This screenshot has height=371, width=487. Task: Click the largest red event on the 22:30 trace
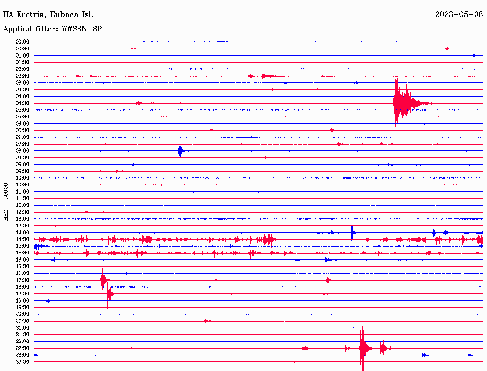(x=363, y=348)
